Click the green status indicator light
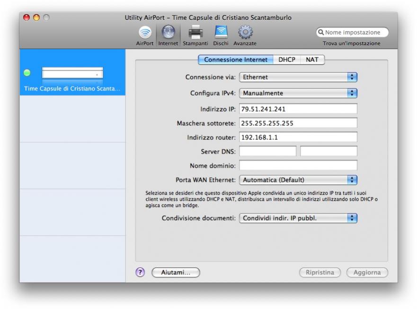The image size is (417, 309). [27, 72]
